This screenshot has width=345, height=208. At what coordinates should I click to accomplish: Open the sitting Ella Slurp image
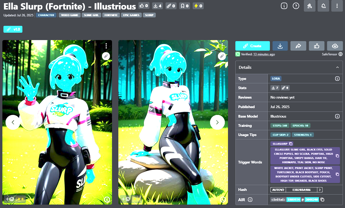[x=173, y=122]
